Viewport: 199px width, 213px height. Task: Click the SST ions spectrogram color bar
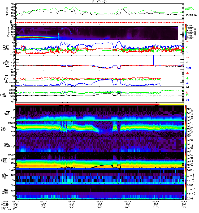point(186,113)
